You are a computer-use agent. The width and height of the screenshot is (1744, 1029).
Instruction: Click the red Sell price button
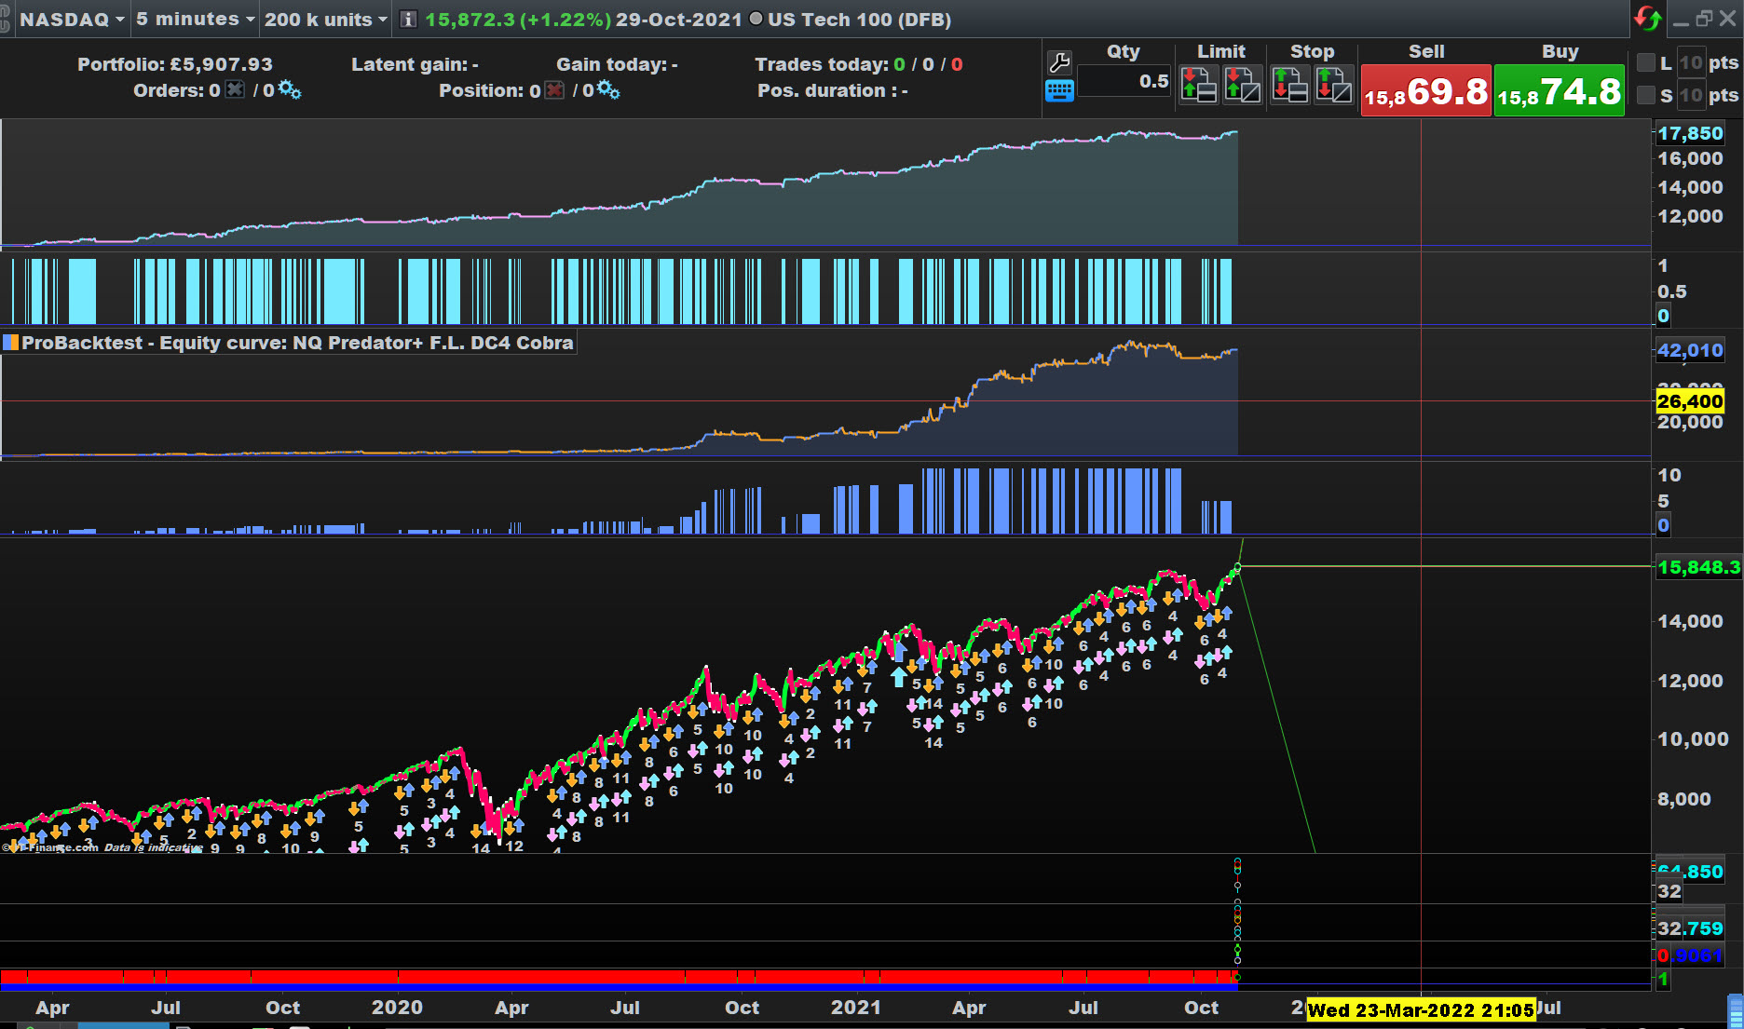click(1425, 91)
